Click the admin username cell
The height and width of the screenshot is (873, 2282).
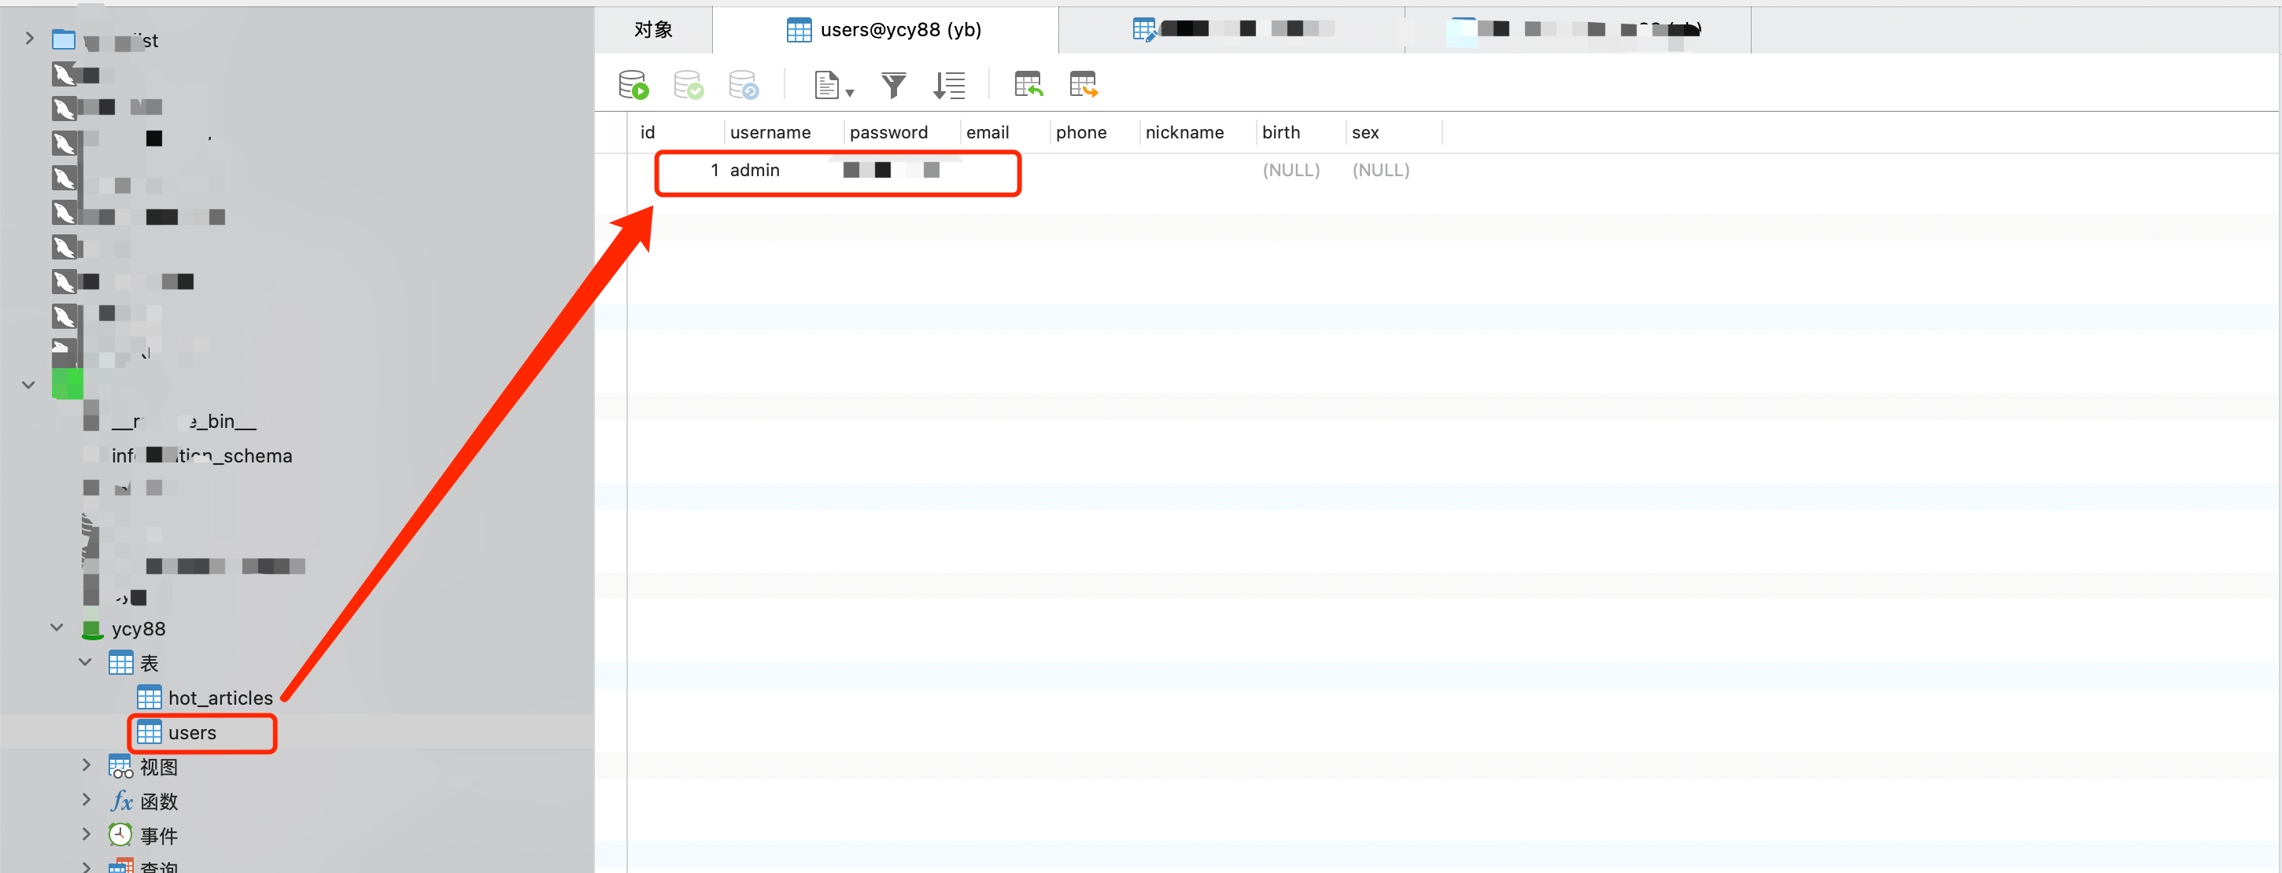point(755,170)
